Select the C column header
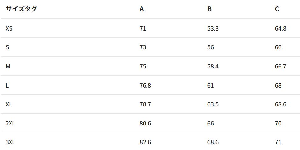Image resolution: width=300 pixels, height=150 pixels. (277, 9)
